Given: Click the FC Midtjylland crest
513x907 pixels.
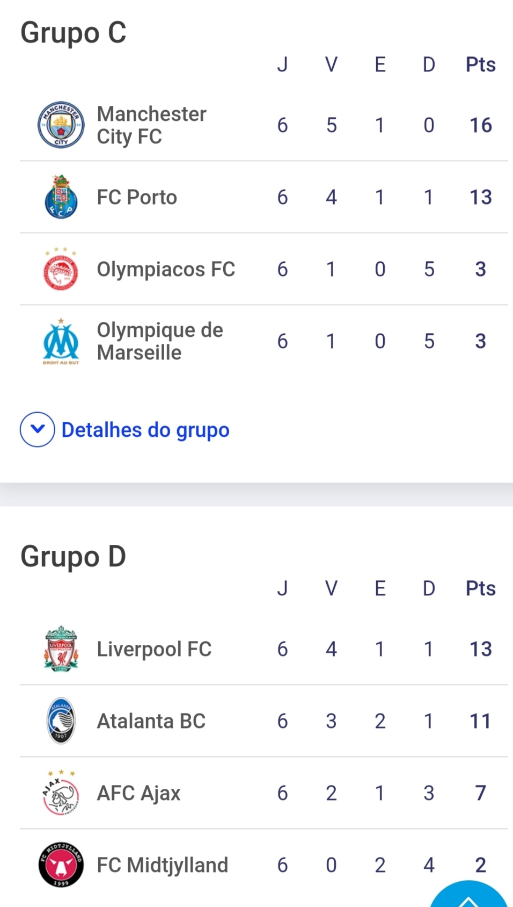Looking at the screenshot, I should click(61, 865).
